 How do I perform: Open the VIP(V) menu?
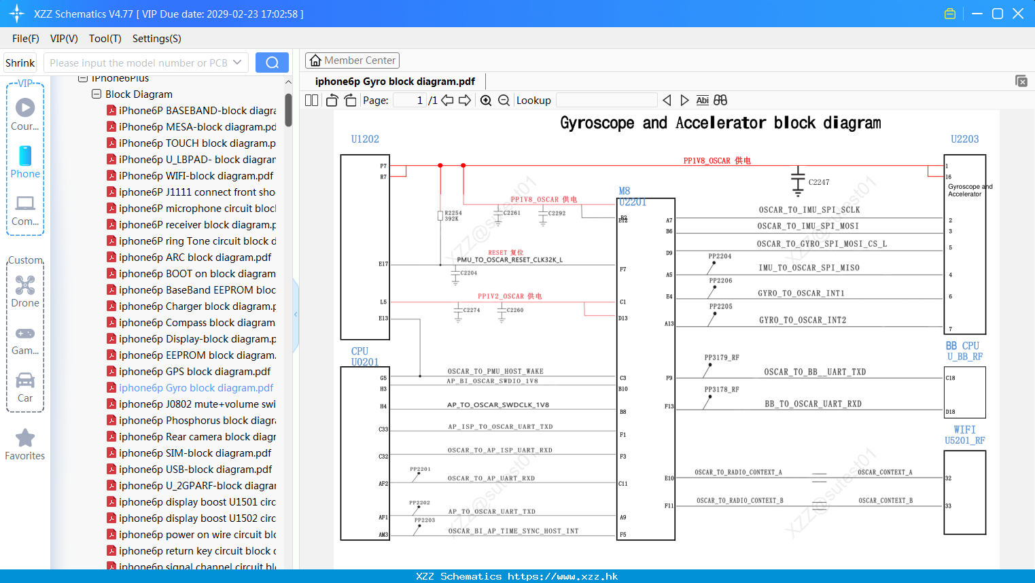click(64, 39)
